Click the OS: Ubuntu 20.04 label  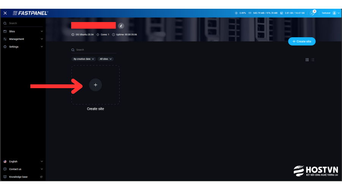pyautogui.click(x=85, y=35)
